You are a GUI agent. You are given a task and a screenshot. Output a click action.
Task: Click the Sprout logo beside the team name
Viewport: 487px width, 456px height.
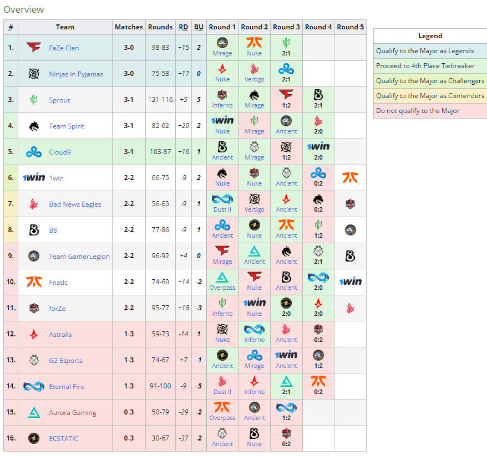click(x=34, y=100)
